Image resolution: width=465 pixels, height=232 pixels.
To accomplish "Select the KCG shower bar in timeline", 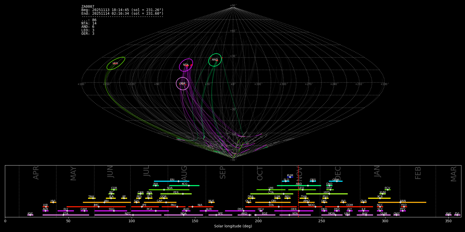I will [184, 185].
